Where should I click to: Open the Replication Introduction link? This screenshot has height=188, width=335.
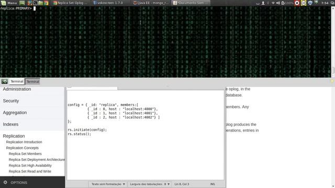[24, 142]
